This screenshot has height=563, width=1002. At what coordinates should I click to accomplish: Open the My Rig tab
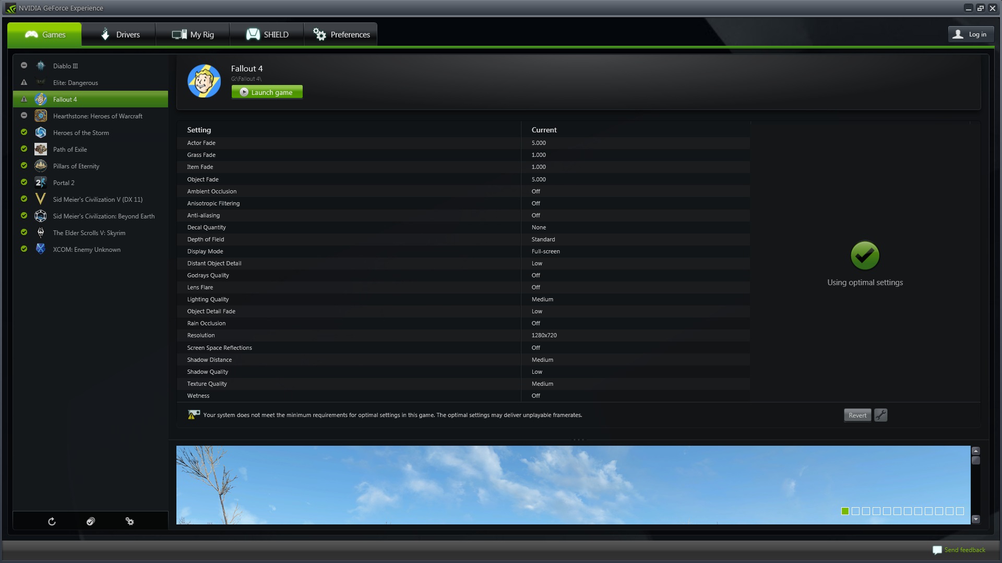click(x=193, y=34)
